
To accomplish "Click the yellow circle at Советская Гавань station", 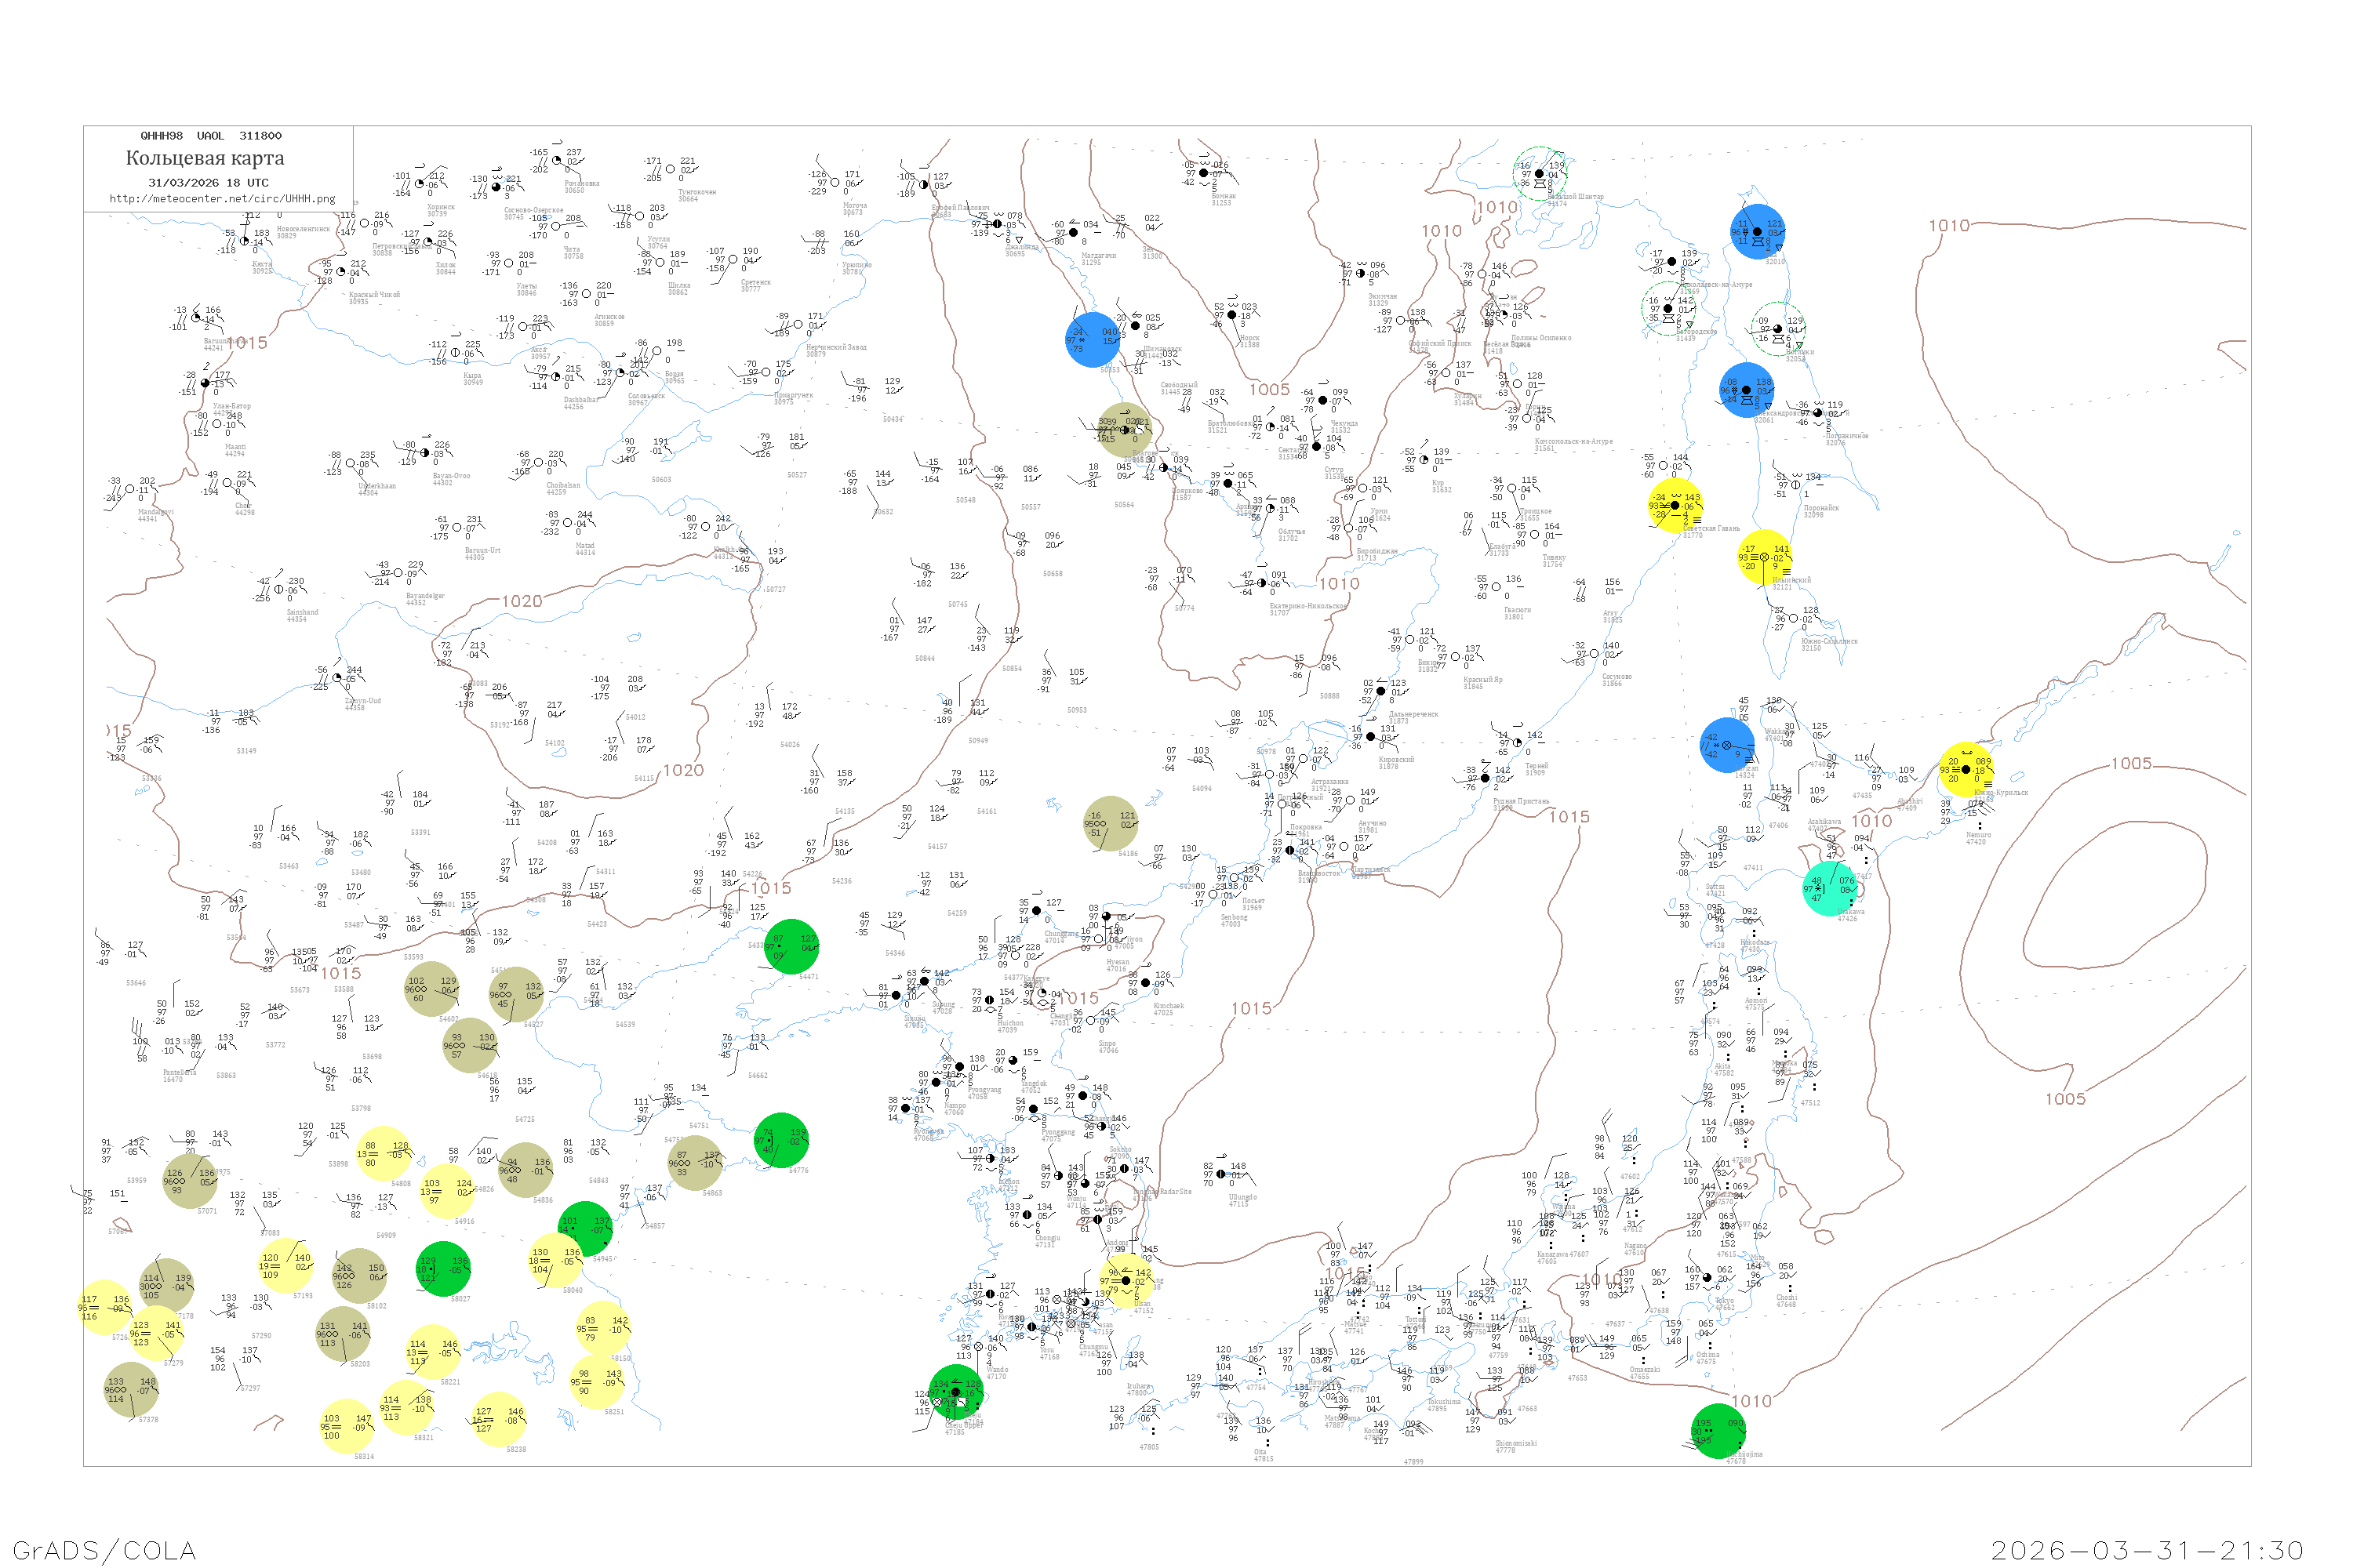I will click(x=1675, y=506).
